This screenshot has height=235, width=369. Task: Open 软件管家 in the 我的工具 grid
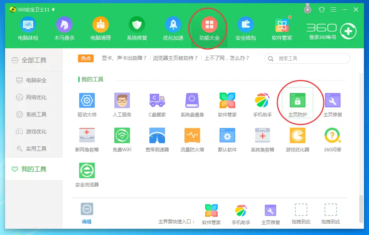(x=227, y=105)
